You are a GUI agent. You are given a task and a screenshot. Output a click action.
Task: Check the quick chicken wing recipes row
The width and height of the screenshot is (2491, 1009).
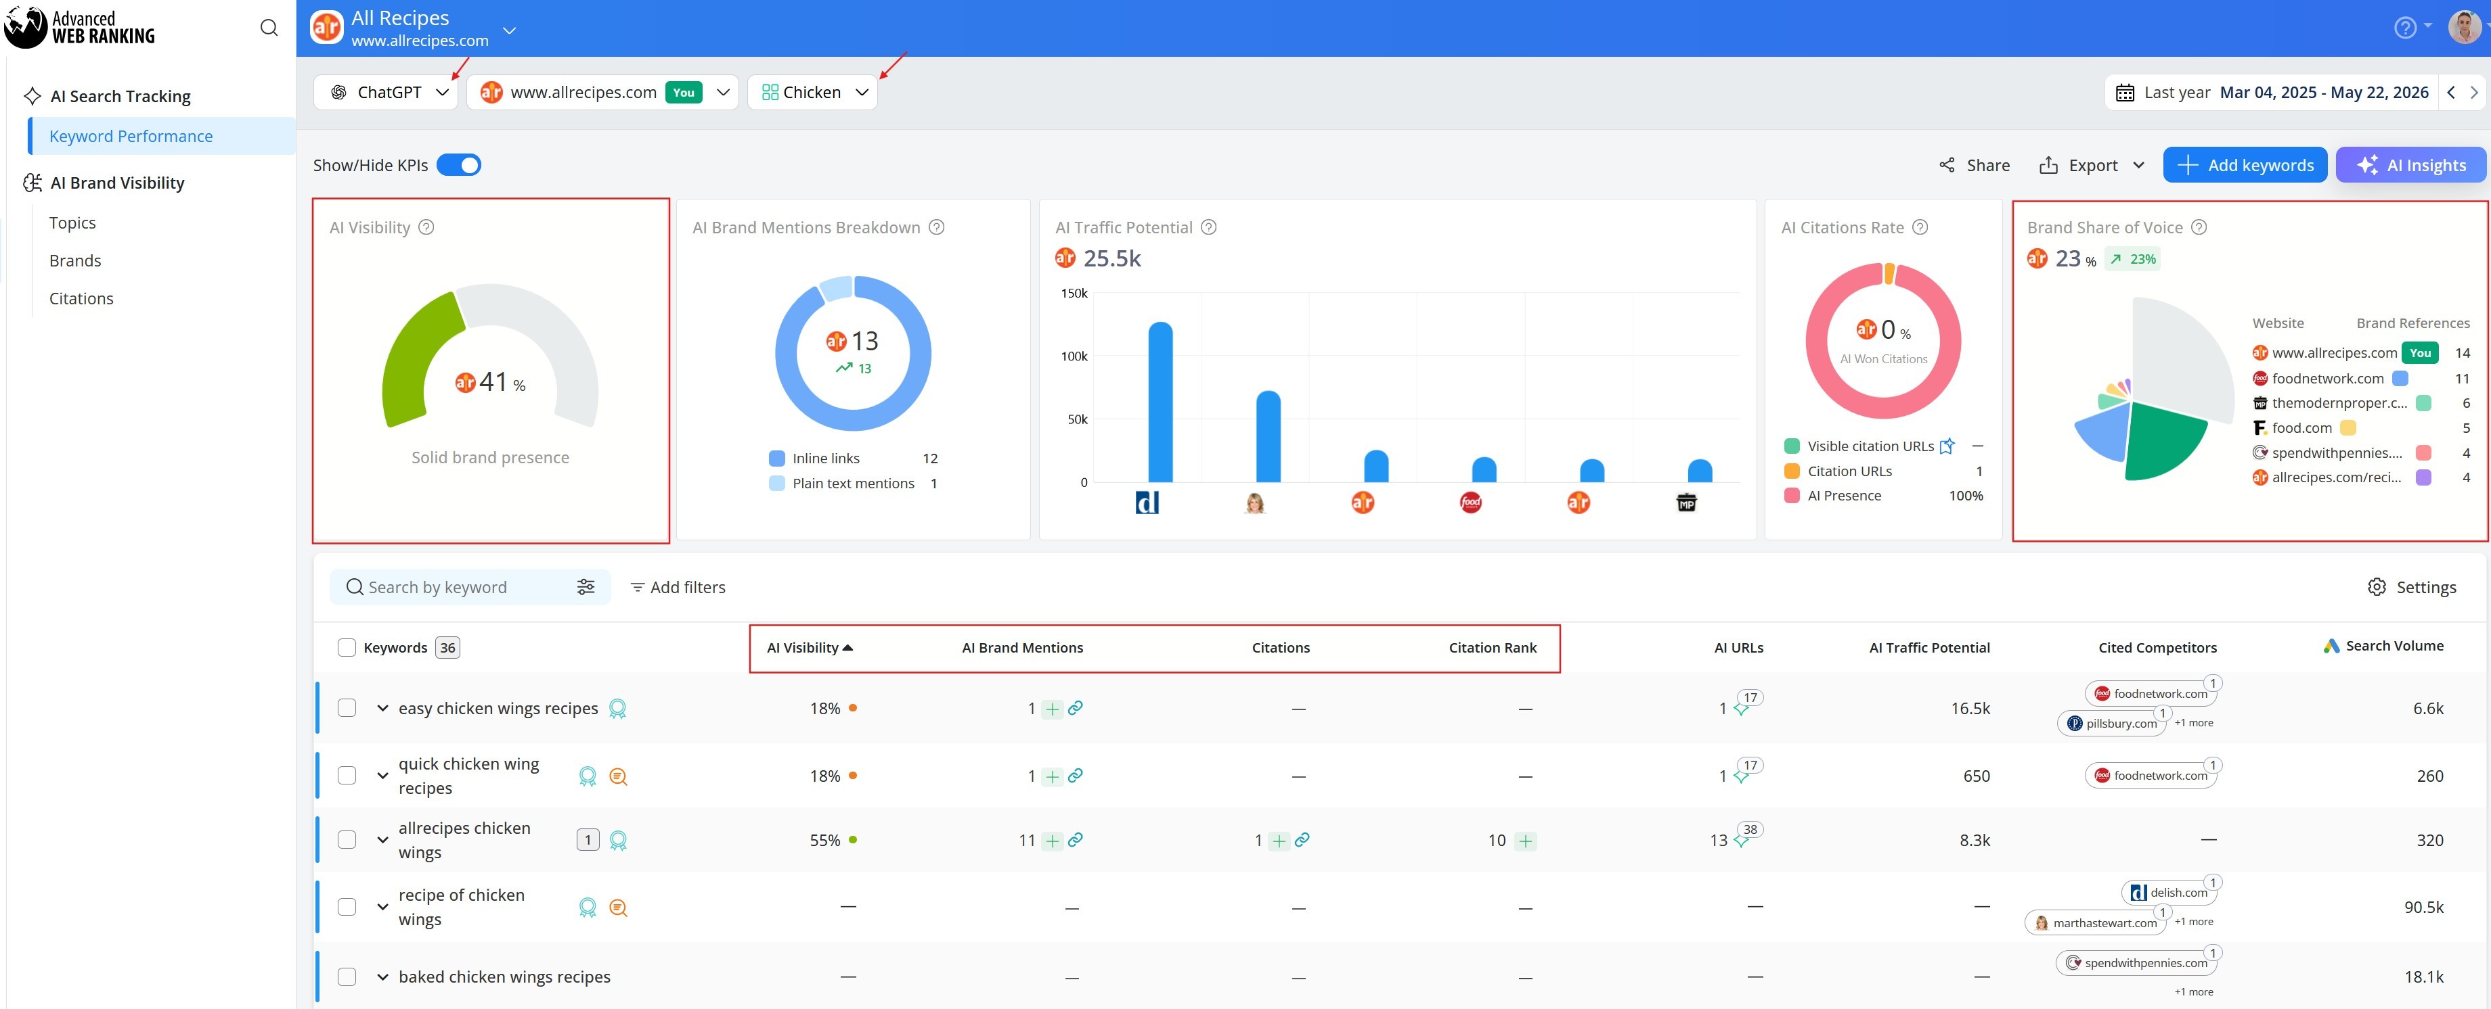[346, 775]
